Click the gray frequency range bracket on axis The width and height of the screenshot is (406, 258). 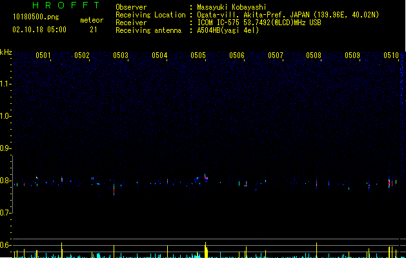pos(13,184)
